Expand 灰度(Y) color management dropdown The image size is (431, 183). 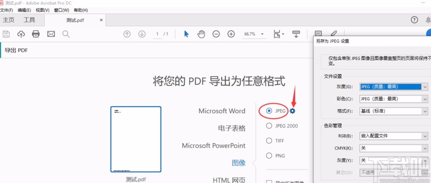[x=425, y=160]
